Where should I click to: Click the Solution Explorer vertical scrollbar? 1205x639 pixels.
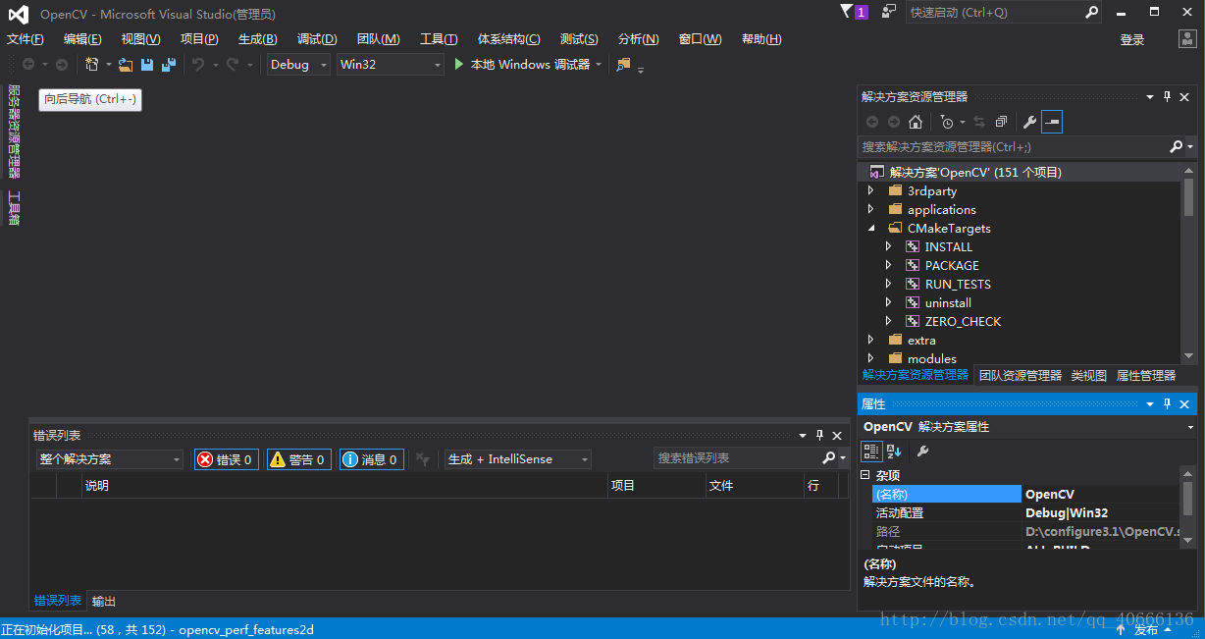pos(1189,264)
